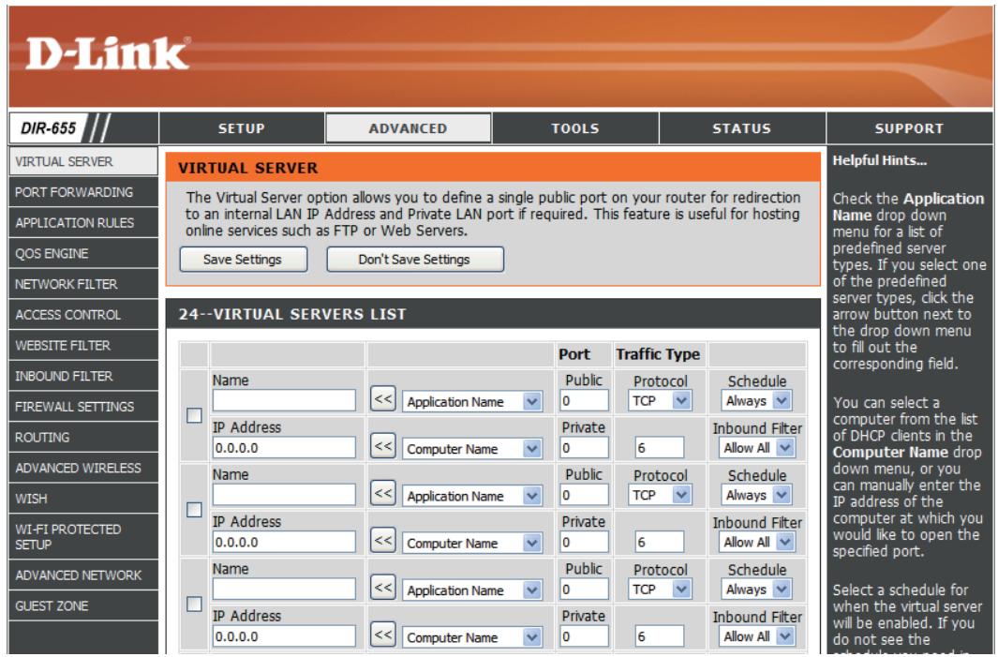The image size is (998, 657).
Task: Open third server's Inbound Filter dropdown
Action: click(x=757, y=636)
